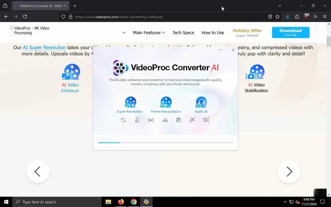Open the Tech Specs menu item
The height and width of the screenshot is (207, 331).
pyautogui.click(x=183, y=33)
